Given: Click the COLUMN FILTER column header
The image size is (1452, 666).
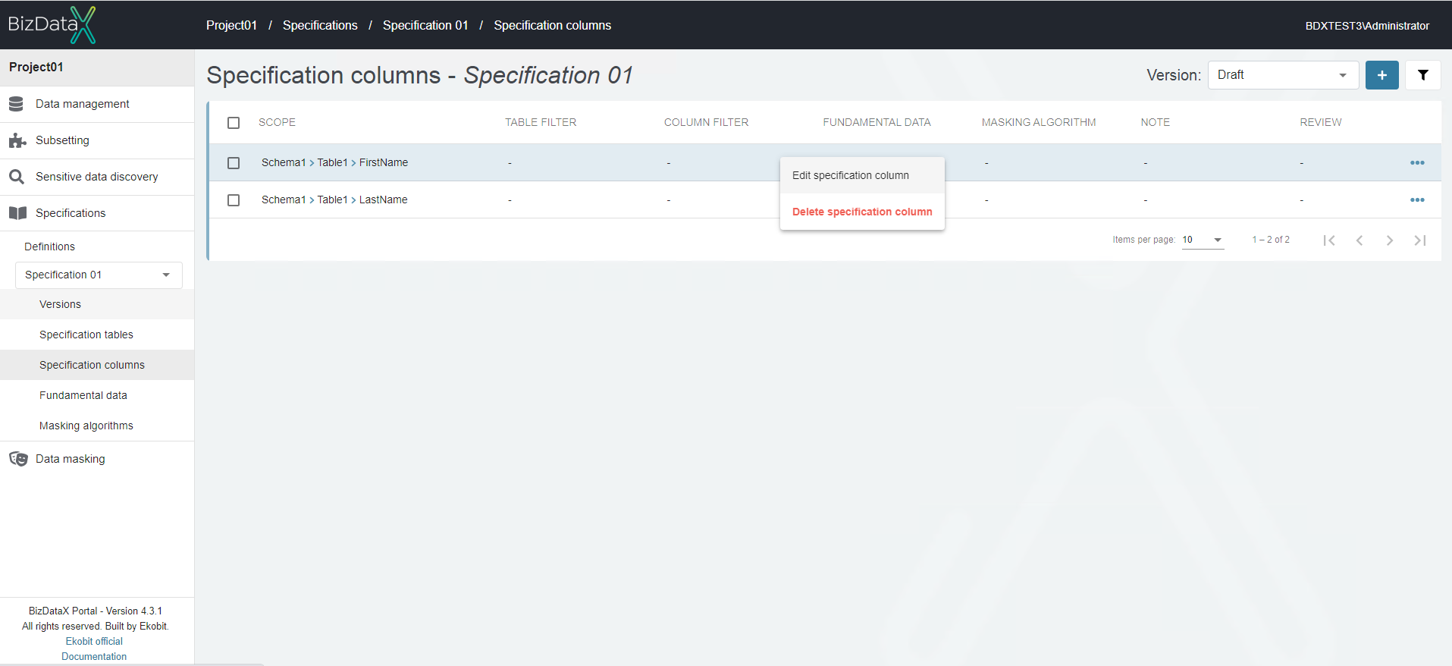Looking at the screenshot, I should (706, 122).
